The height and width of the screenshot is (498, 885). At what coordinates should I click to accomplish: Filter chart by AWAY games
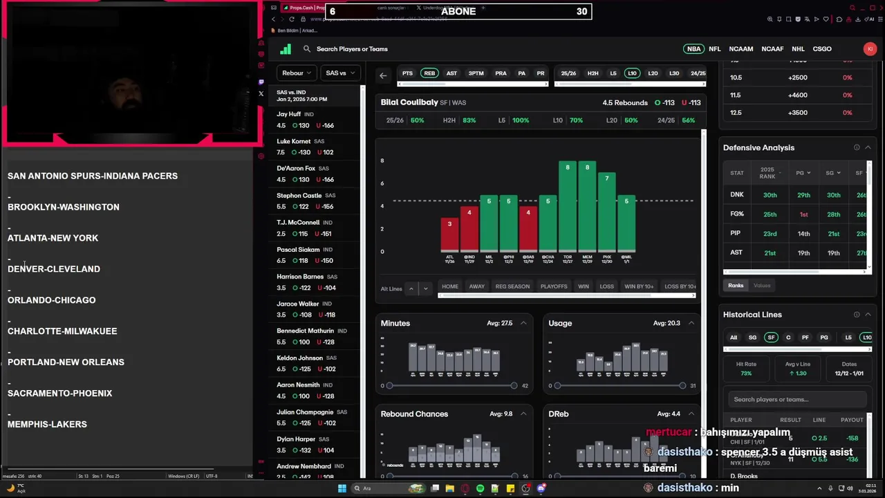[477, 286]
